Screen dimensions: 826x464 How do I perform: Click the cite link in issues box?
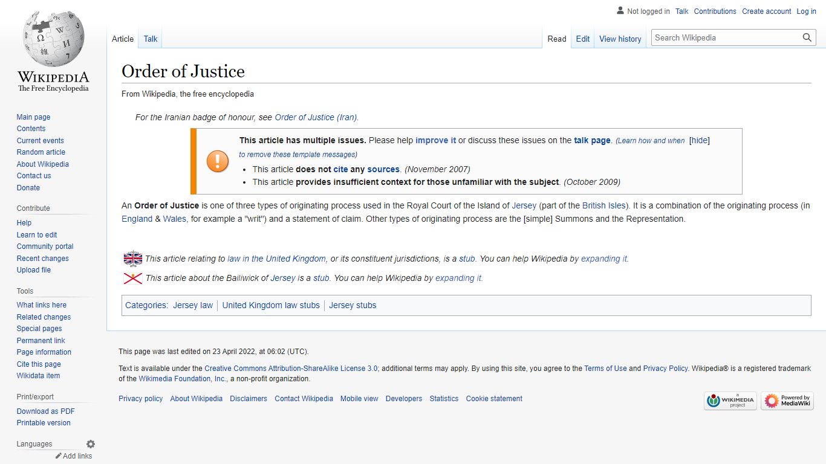click(340, 169)
